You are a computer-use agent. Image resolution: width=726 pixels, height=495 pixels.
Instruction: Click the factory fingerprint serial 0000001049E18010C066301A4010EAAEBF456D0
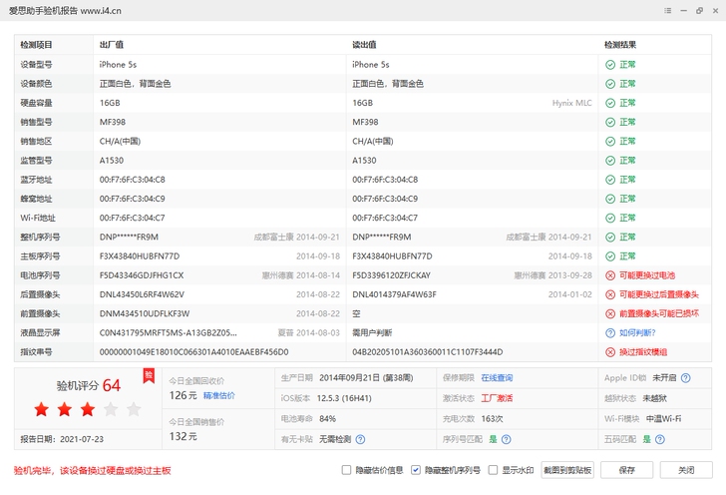click(x=194, y=352)
